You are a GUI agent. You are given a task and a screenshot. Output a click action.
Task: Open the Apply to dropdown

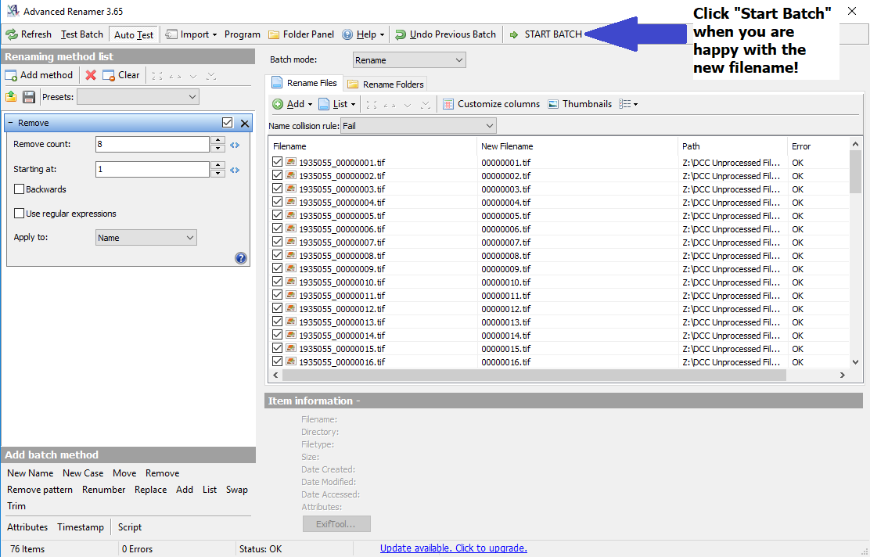pos(146,238)
